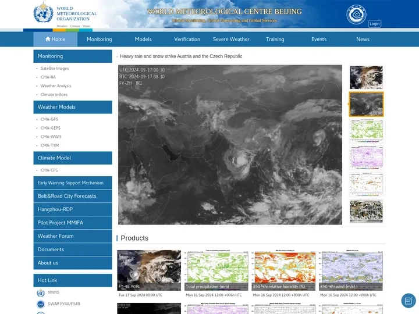Screen dimensions: 419x314
Task: Open Climate indices link
Action: click(54, 95)
